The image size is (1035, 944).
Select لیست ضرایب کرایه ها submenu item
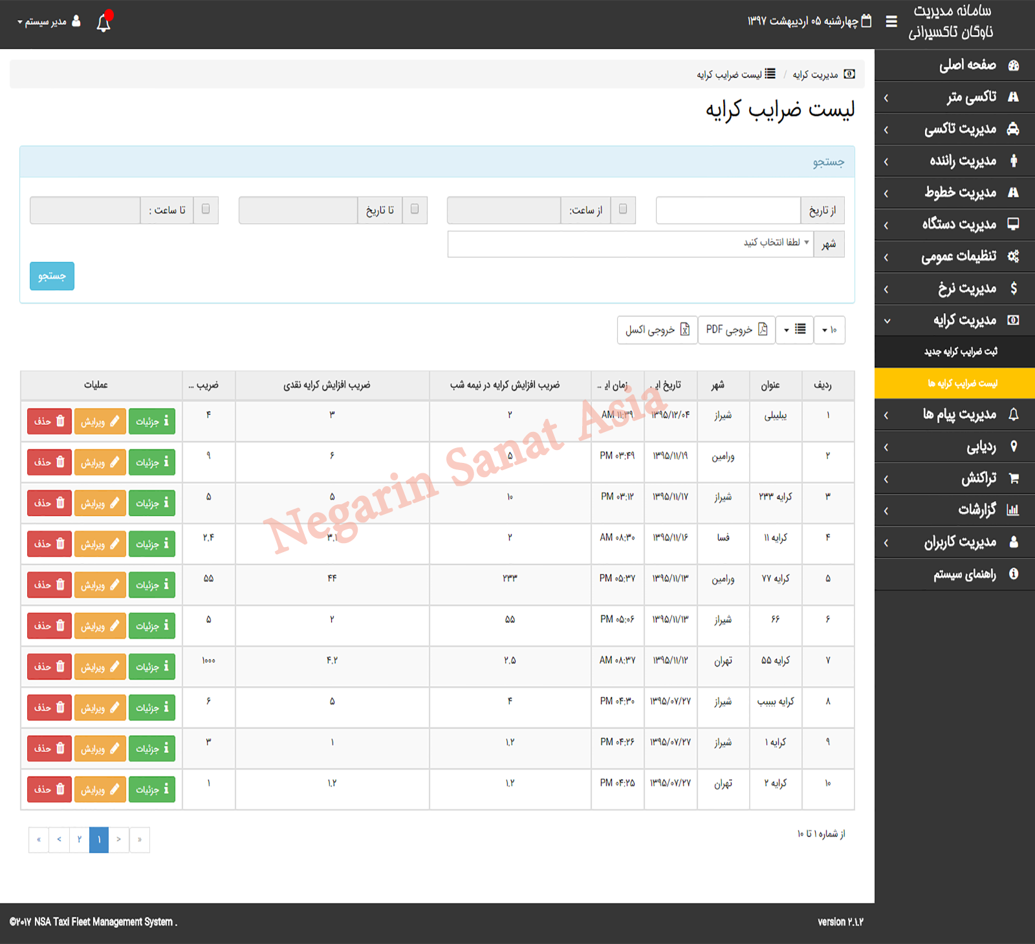[955, 383]
